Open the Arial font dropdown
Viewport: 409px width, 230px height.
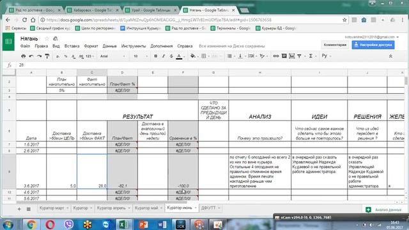pos(112,56)
